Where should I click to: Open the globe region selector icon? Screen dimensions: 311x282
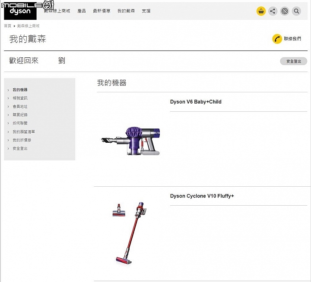coord(285,11)
